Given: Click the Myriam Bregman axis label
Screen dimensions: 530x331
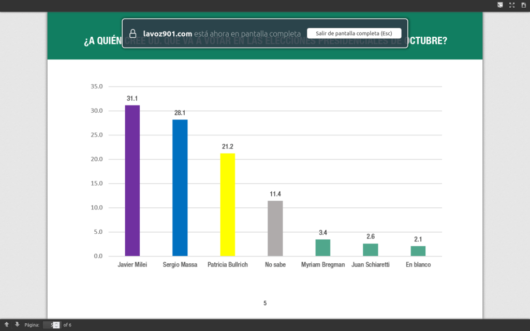Looking at the screenshot, I should [x=323, y=265].
